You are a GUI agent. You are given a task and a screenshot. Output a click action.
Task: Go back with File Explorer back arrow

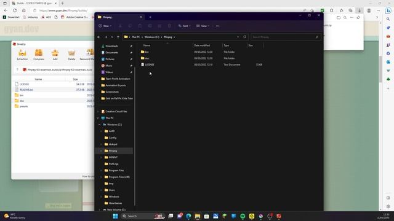coord(99,37)
